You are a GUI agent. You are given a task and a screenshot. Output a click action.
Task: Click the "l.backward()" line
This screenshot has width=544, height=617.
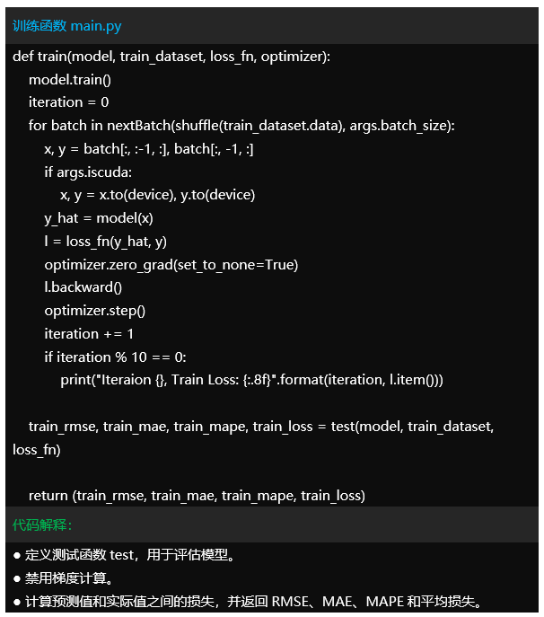(83, 287)
